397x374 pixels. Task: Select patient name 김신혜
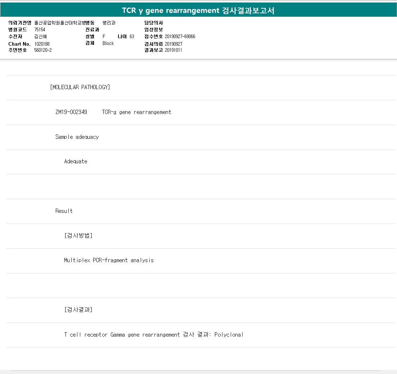click(x=41, y=36)
